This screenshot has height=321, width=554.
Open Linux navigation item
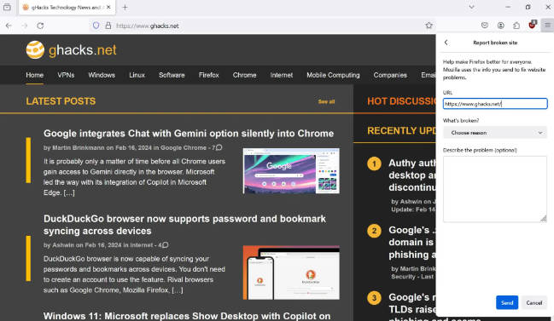pyautogui.click(x=137, y=75)
